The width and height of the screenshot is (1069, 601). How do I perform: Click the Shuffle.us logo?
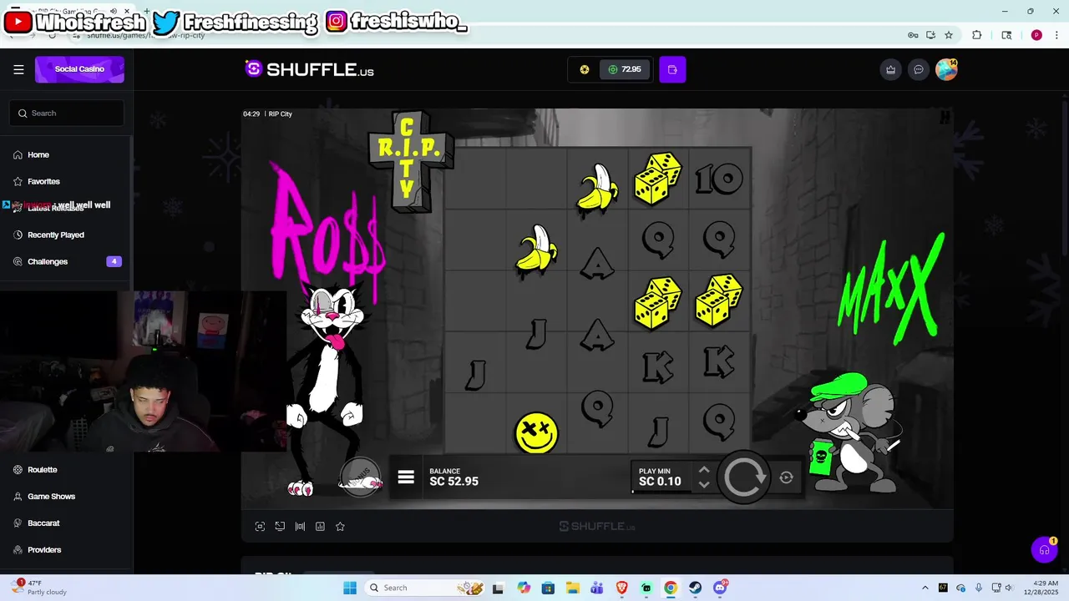[x=309, y=69]
